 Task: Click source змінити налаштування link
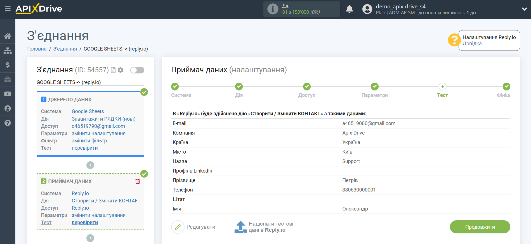pyautogui.click(x=99, y=133)
